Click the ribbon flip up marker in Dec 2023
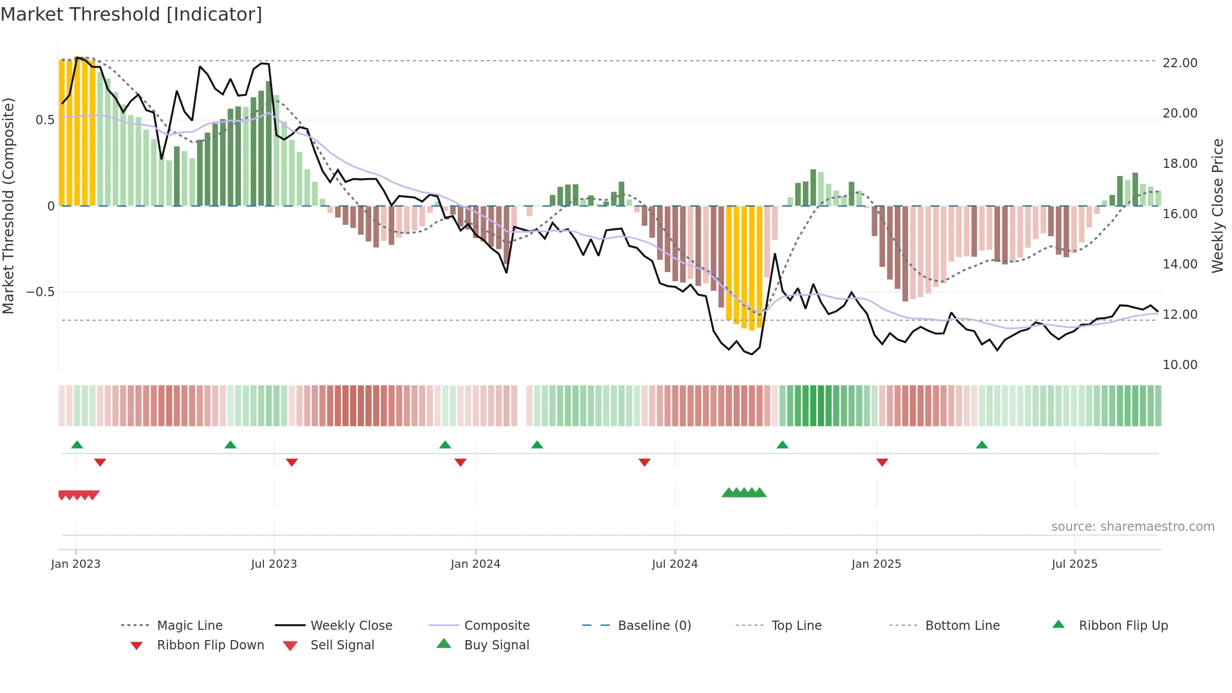 click(445, 445)
